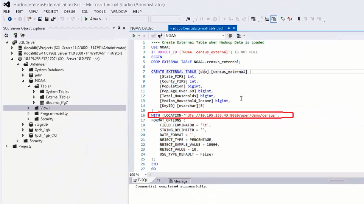
Task: Toggle auto-hide pin on SQL Server Object Explorer
Action: tap(119, 28)
